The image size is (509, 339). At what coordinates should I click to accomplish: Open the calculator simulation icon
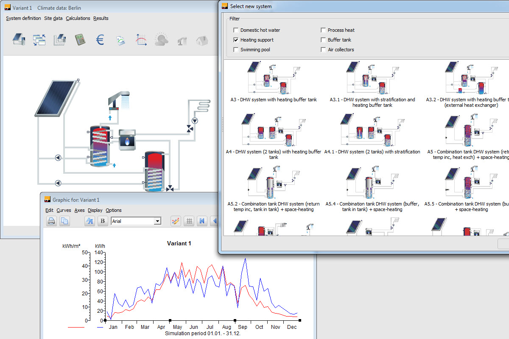[80, 40]
